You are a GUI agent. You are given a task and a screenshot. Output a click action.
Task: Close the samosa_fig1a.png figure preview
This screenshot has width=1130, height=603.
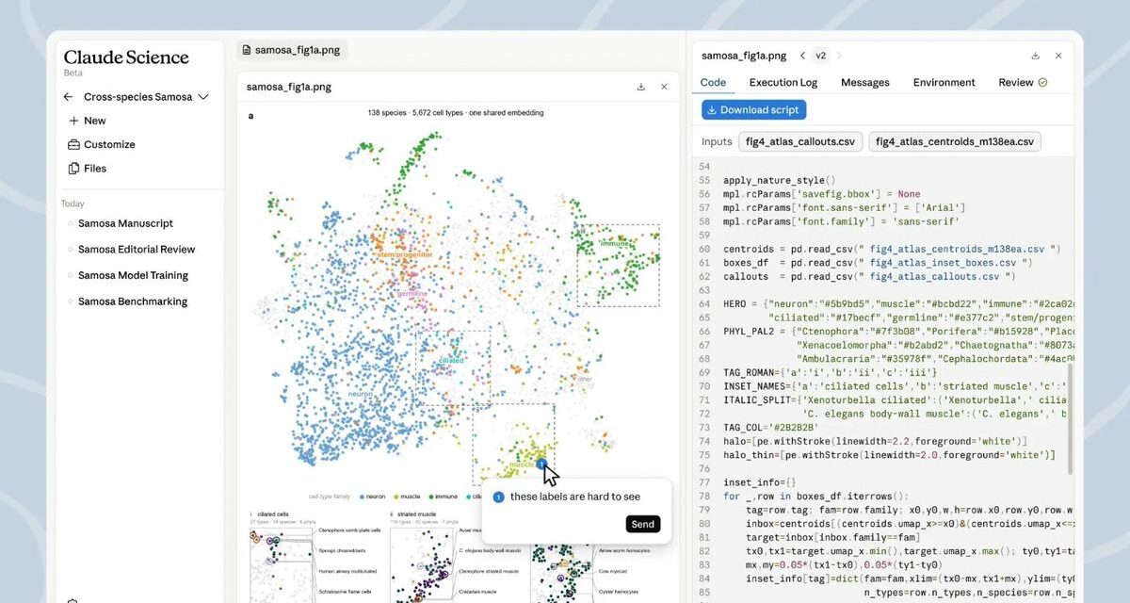pyautogui.click(x=664, y=87)
